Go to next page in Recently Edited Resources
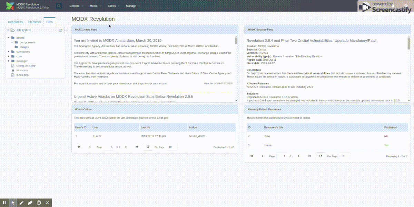 tap(299, 156)
